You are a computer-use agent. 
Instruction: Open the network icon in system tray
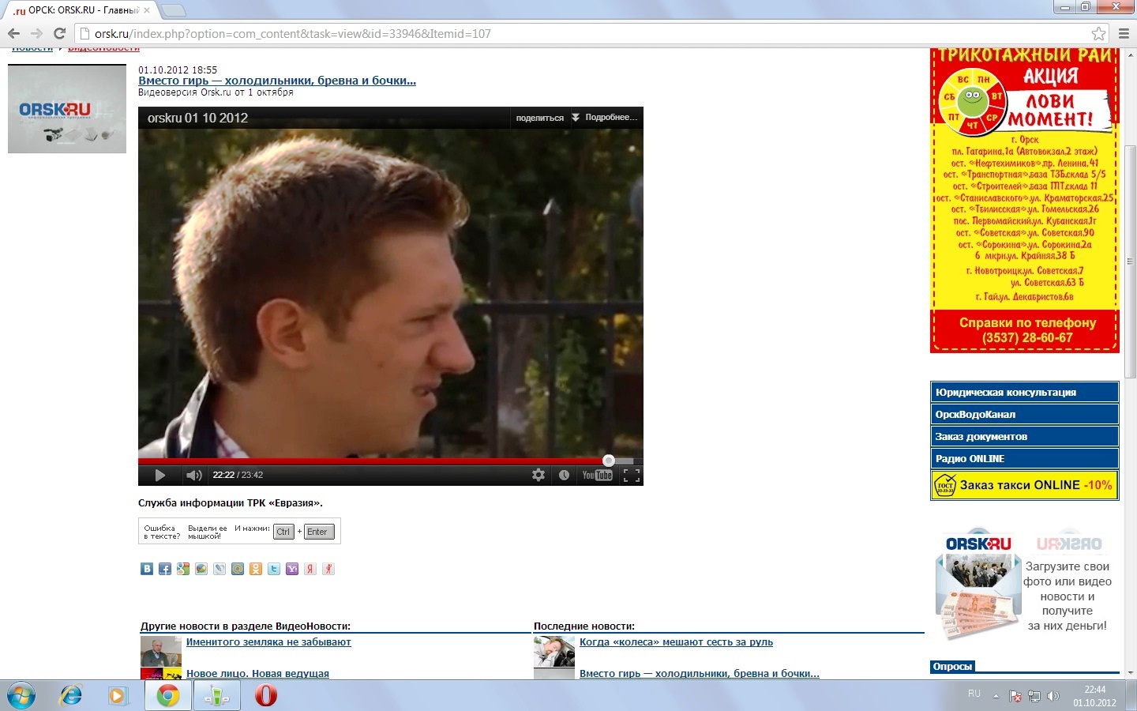(x=1034, y=696)
